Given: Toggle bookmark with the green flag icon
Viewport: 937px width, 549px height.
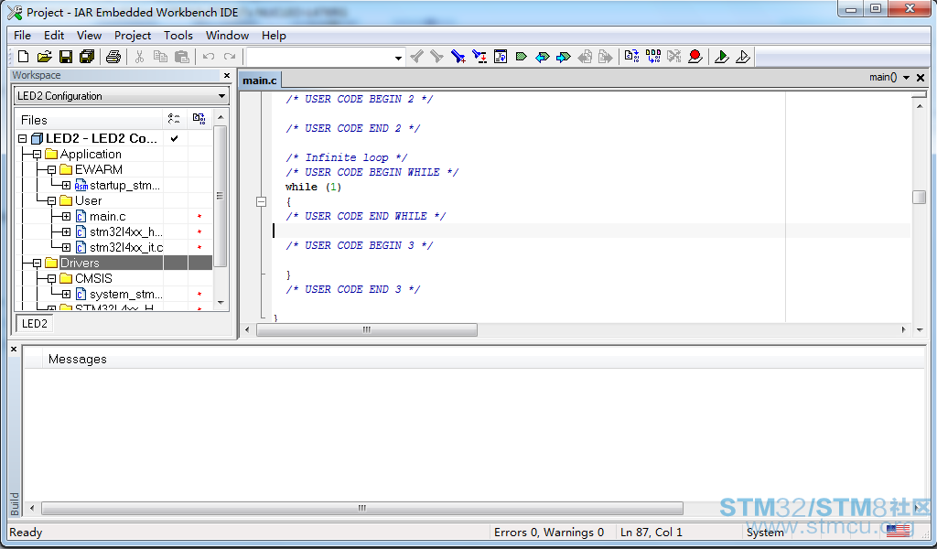Looking at the screenshot, I should click(x=521, y=57).
